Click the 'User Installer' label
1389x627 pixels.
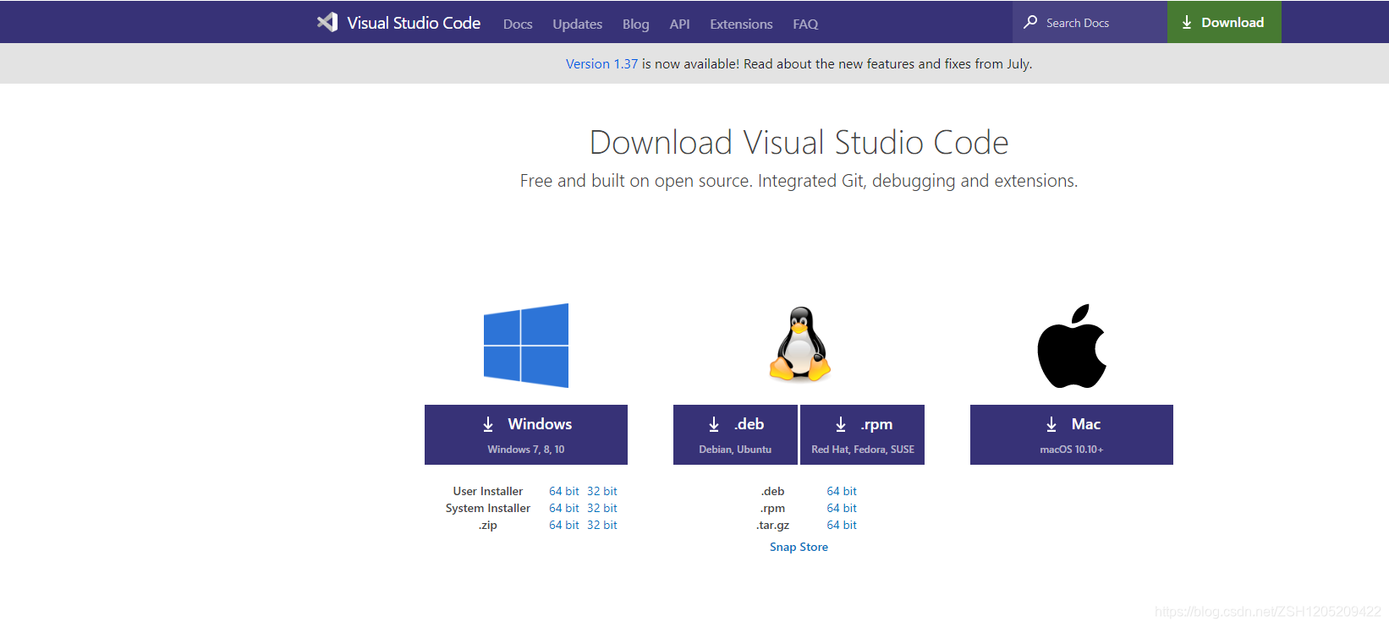click(x=488, y=491)
